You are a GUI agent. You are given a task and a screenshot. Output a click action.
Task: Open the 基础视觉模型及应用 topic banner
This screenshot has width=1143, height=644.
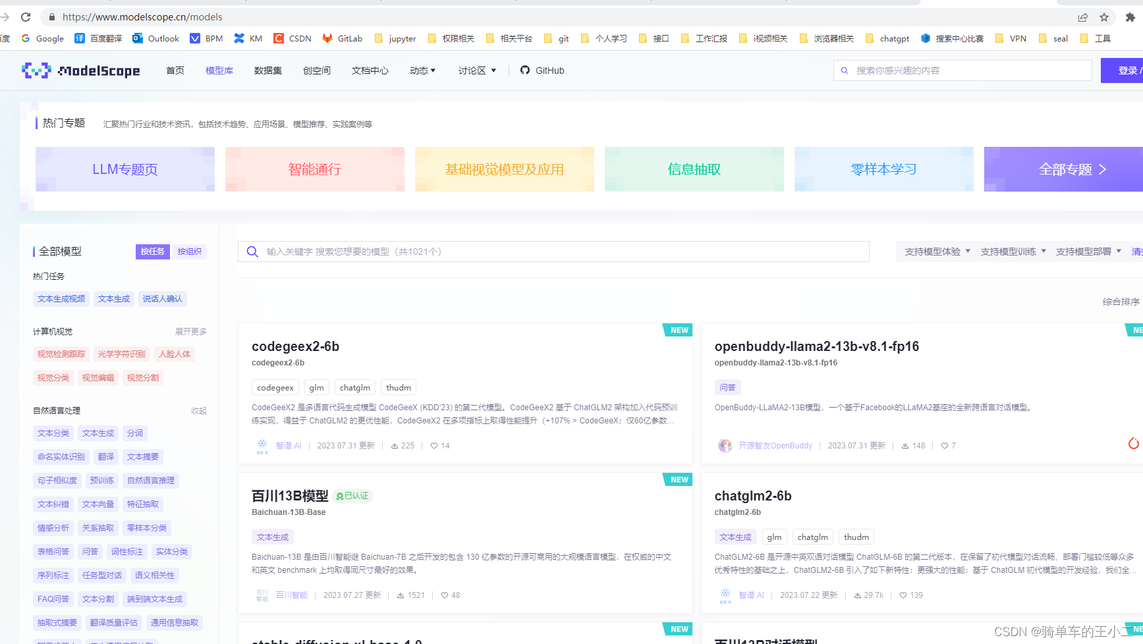point(505,169)
